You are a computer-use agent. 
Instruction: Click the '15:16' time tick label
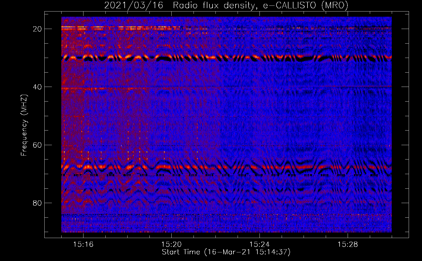click(x=83, y=244)
